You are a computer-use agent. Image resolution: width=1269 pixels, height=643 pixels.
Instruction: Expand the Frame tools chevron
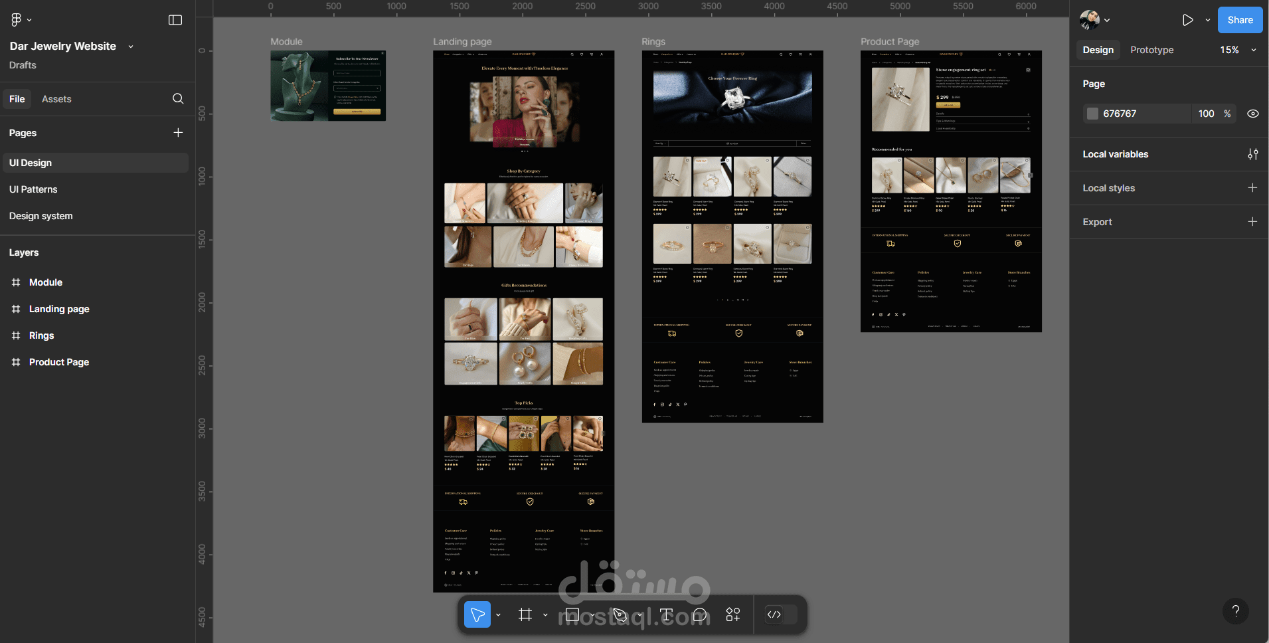545,615
